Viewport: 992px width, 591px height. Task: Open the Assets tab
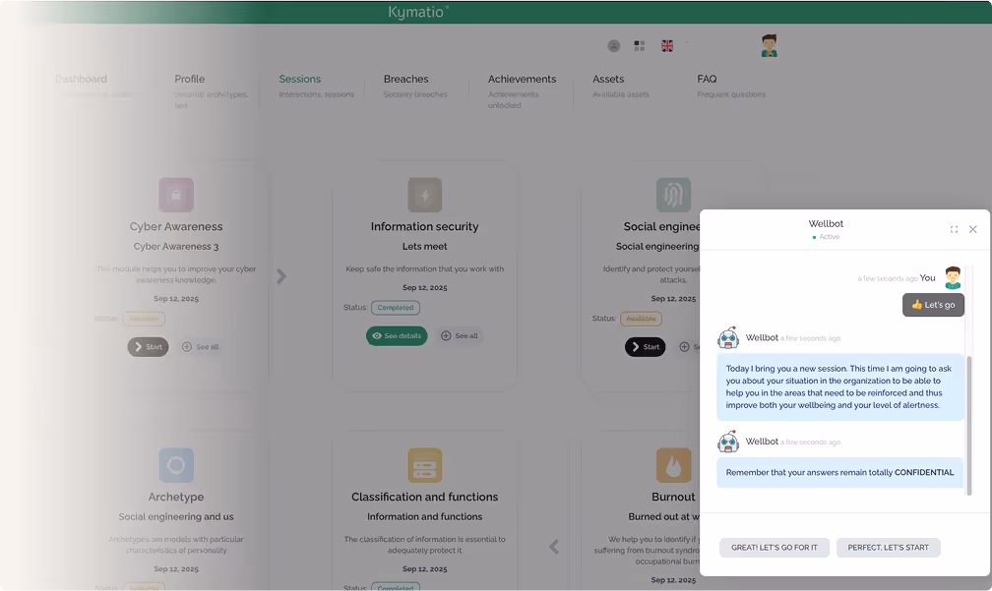coord(608,79)
